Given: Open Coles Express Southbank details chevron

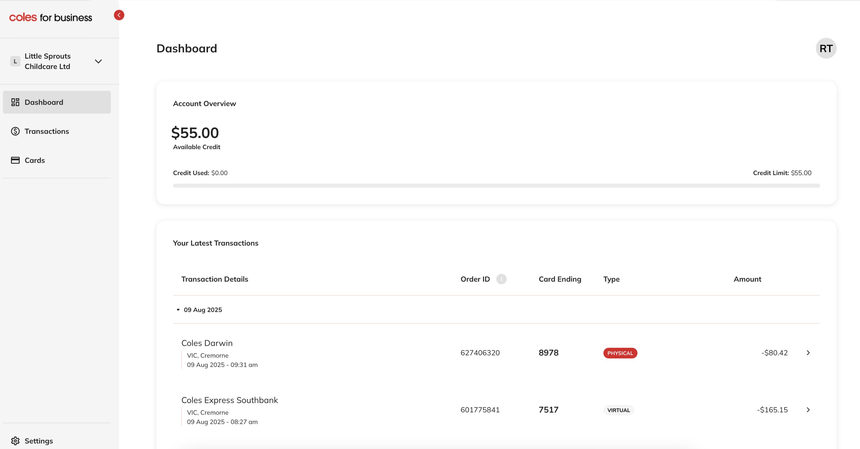Looking at the screenshot, I should click(x=808, y=410).
